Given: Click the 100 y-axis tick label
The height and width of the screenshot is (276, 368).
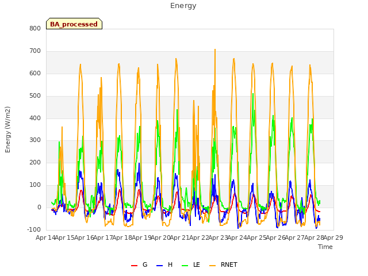Looking at the screenshot, I should click(35, 185).
